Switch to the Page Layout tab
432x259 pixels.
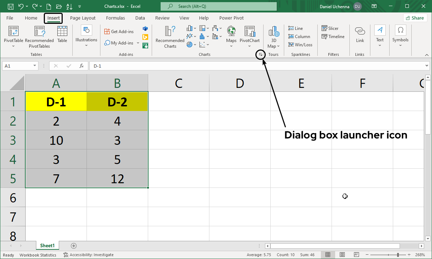(83, 18)
